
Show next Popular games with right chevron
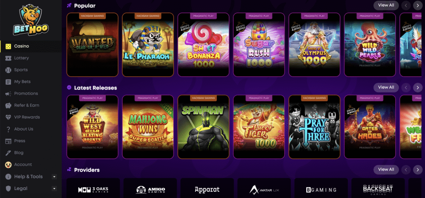(x=418, y=5)
